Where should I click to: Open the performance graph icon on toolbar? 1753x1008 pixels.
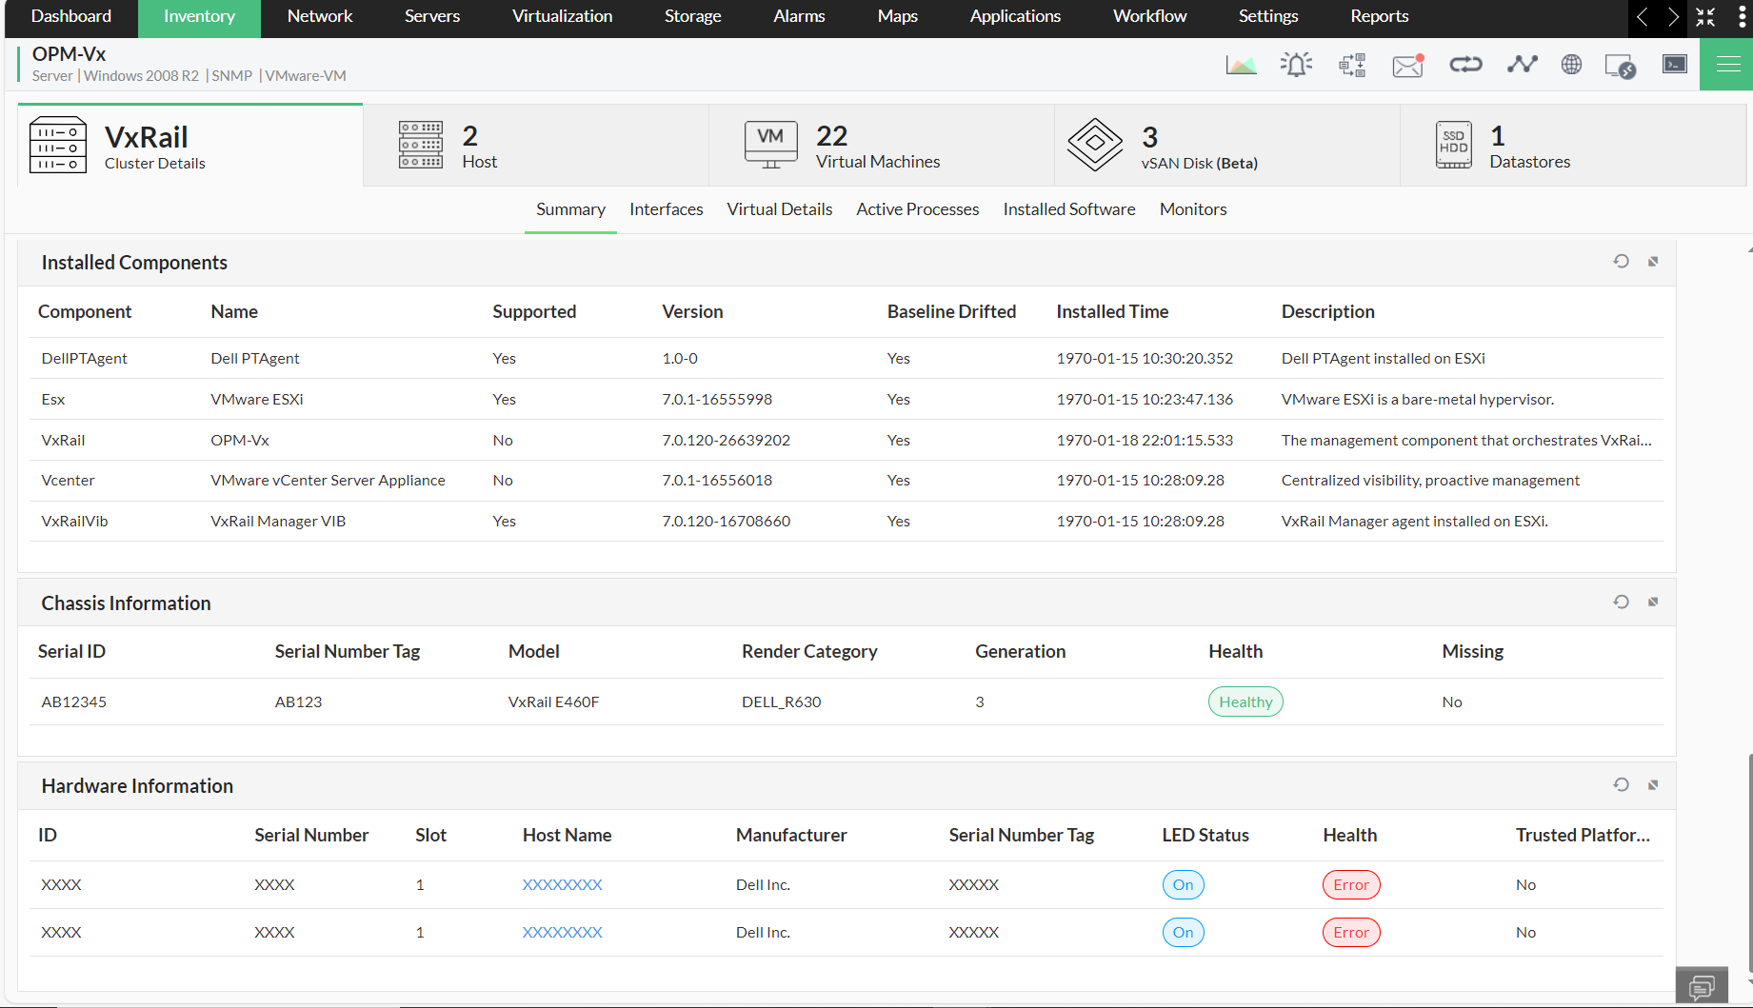click(1241, 64)
